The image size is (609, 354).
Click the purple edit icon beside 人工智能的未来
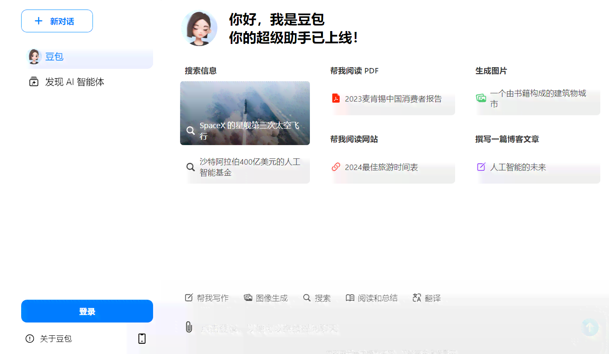tap(481, 167)
